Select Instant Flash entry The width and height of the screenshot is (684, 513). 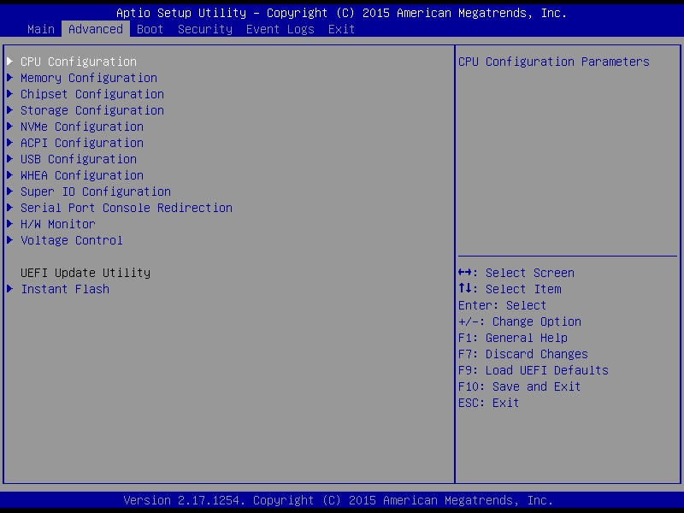65,289
